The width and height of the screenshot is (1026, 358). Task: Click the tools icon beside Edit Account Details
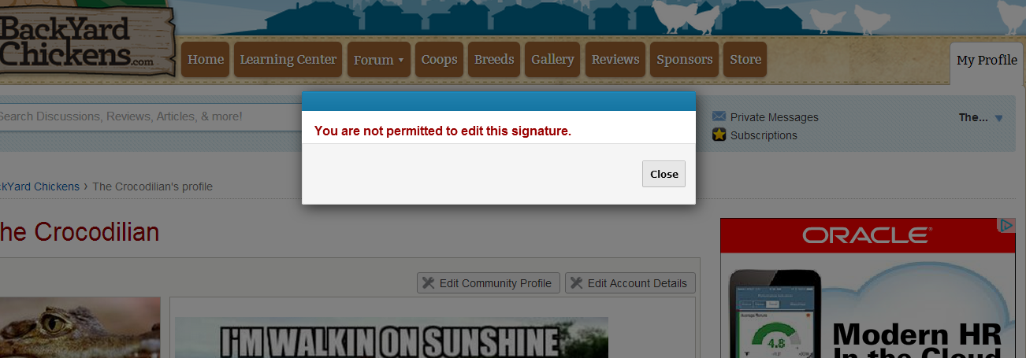click(x=576, y=283)
